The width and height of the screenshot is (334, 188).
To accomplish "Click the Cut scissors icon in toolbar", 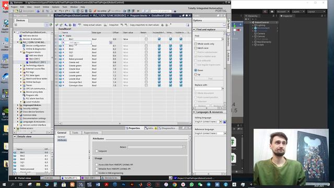I will (x=43, y=11).
